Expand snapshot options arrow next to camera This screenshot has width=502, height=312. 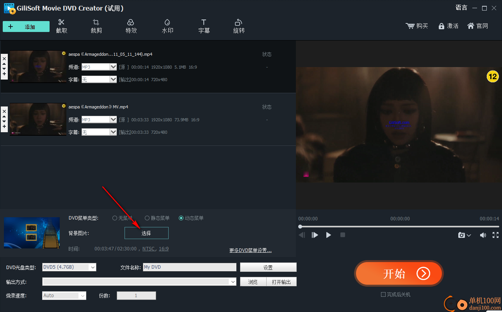(469, 236)
